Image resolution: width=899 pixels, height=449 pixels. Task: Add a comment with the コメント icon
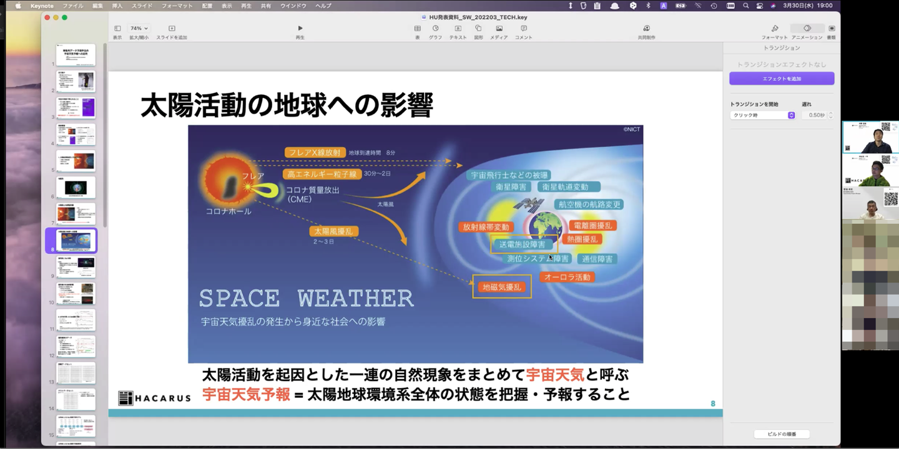pos(524,29)
